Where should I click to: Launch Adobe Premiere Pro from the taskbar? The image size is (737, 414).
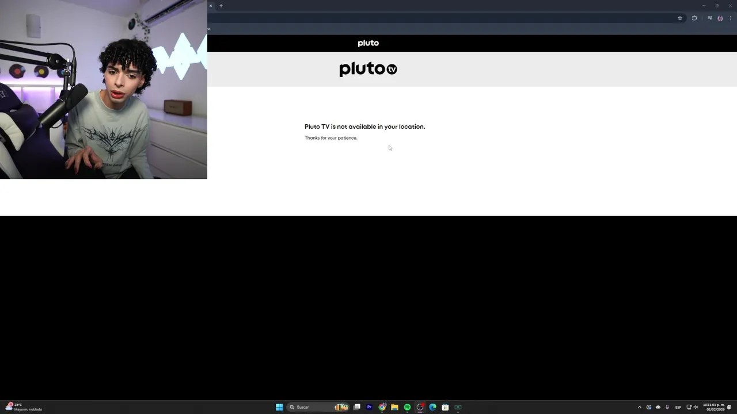(370, 407)
